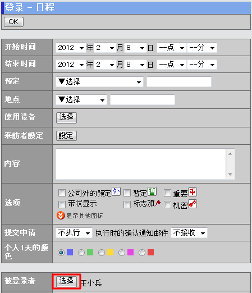The height and width of the screenshot is (293, 252).
Task: Tick the 机密 checkbox
Action: [x=167, y=204]
